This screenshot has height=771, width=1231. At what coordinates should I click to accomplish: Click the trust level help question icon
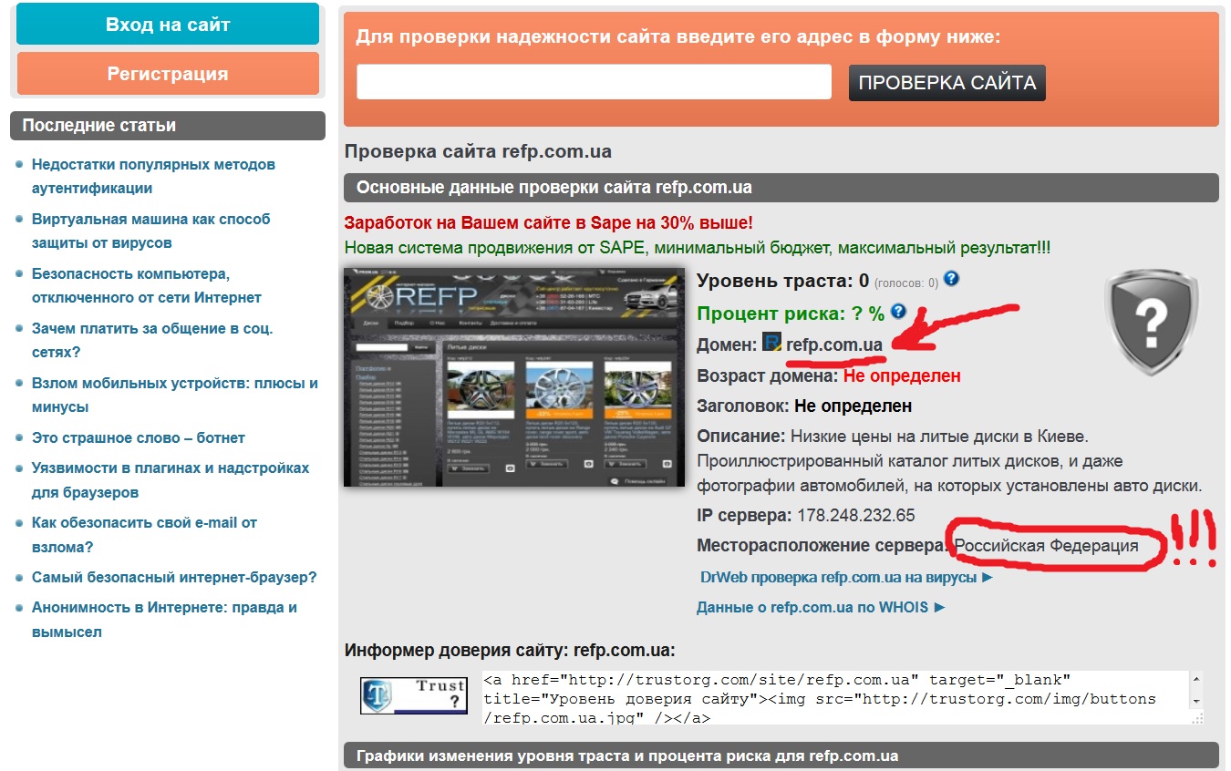951,279
